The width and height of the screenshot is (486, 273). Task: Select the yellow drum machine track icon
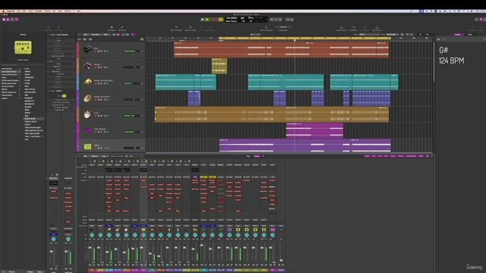(x=88, y=146)
